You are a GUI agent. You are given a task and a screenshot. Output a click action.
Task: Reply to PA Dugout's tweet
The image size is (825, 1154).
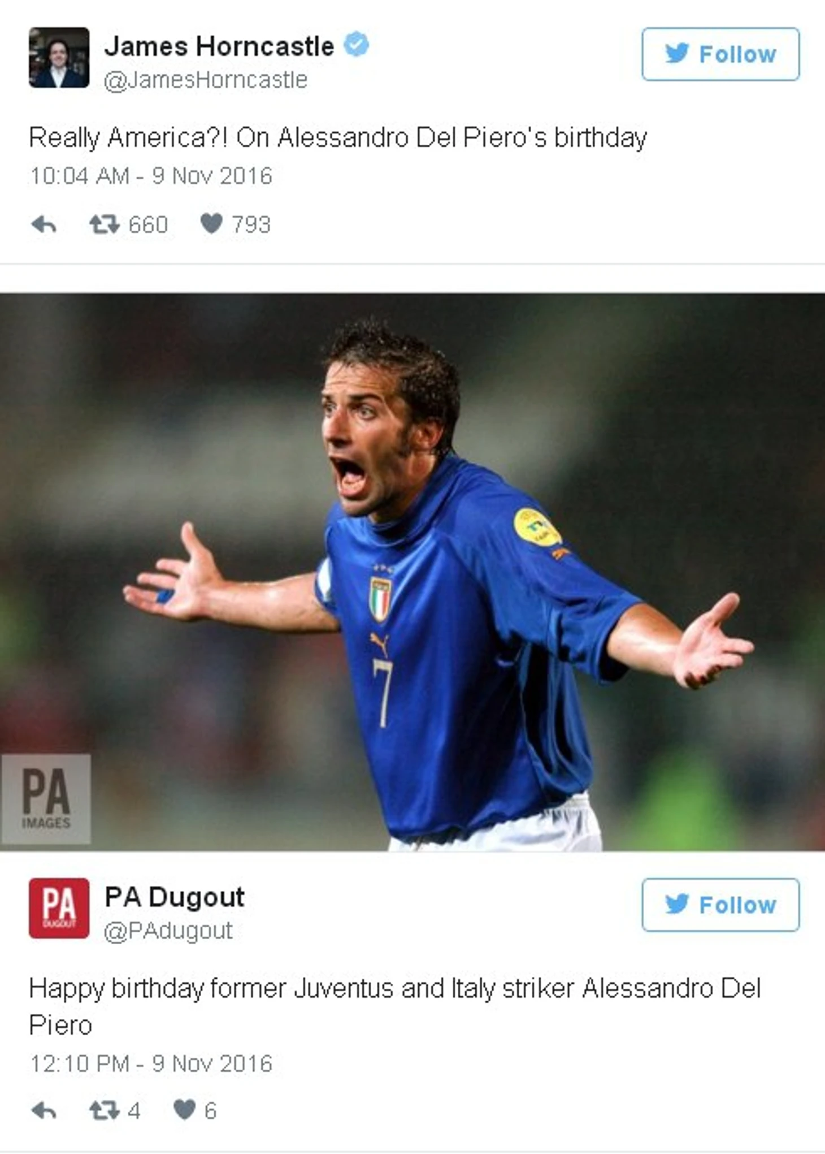[44, 1111]
